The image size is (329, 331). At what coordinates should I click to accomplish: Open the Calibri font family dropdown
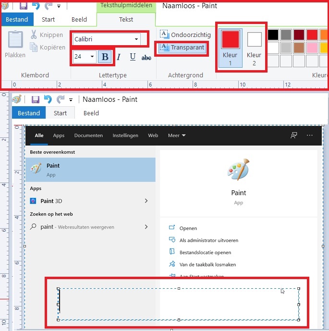coord(137,39)
